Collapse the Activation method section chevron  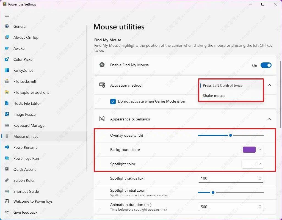pyautogui.click(x=269, y=85)
